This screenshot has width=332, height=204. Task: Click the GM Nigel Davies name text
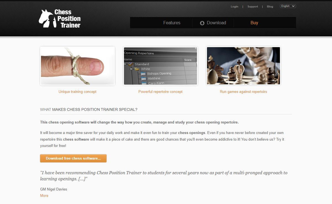pos(54,189)
